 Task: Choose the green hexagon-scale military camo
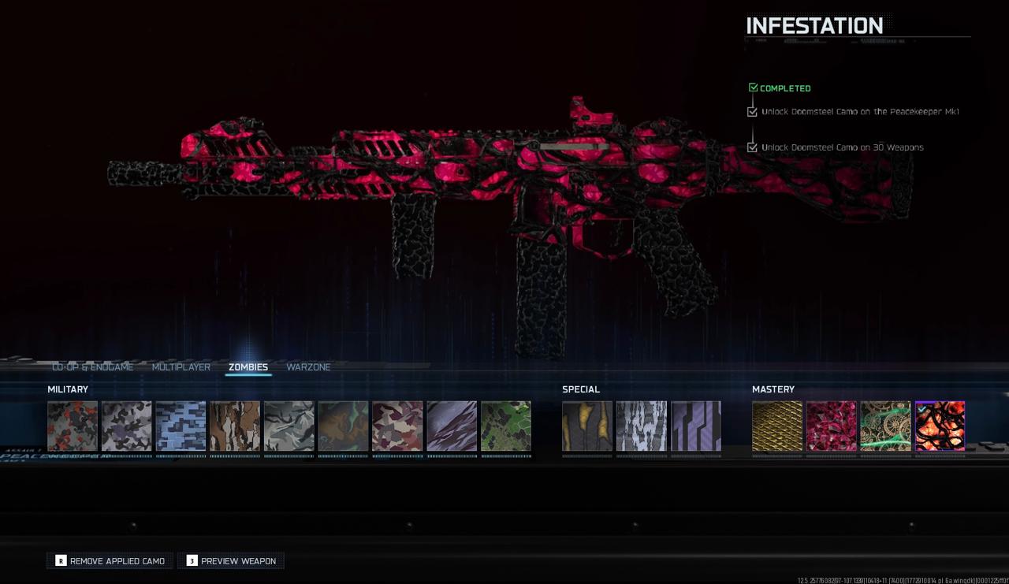[x=506, y=426]
